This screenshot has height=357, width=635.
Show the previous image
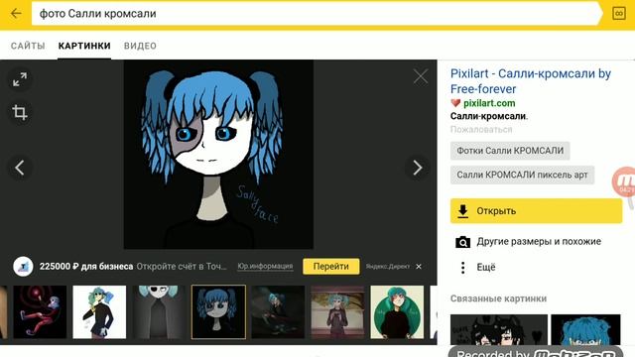(x=20, y=168)
